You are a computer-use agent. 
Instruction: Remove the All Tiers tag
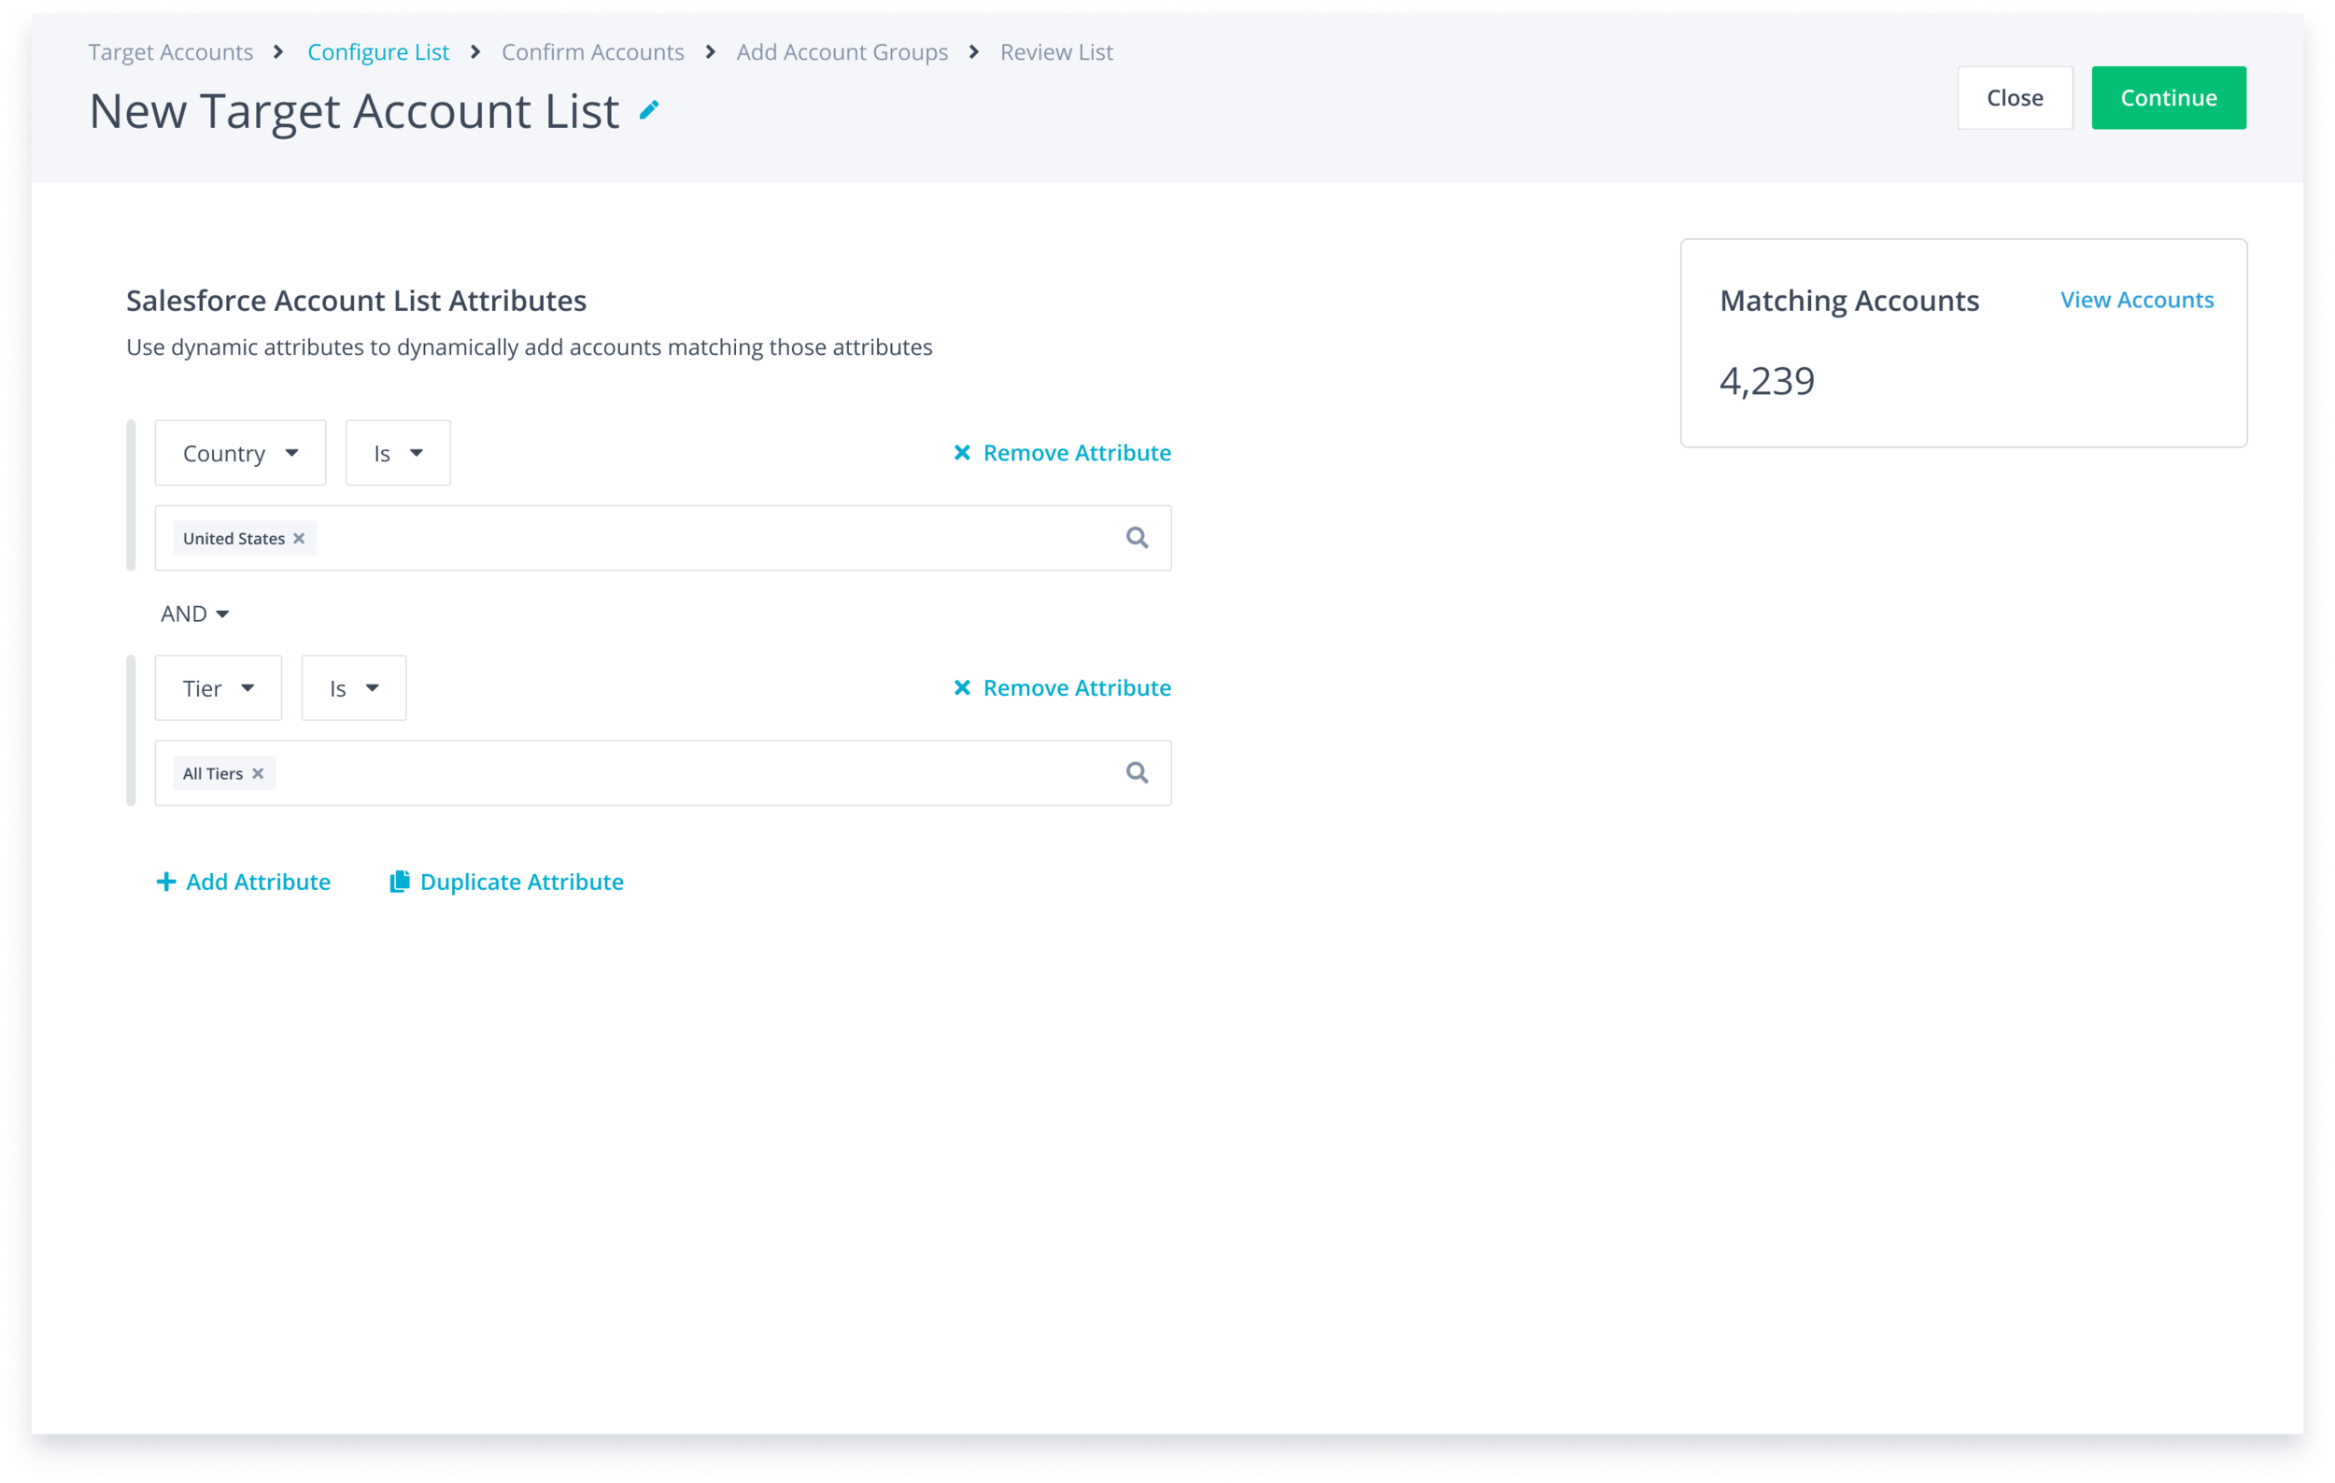258,773
